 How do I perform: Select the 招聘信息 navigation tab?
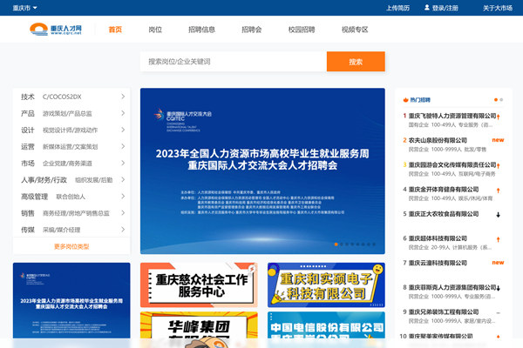[x=201, y=30]
